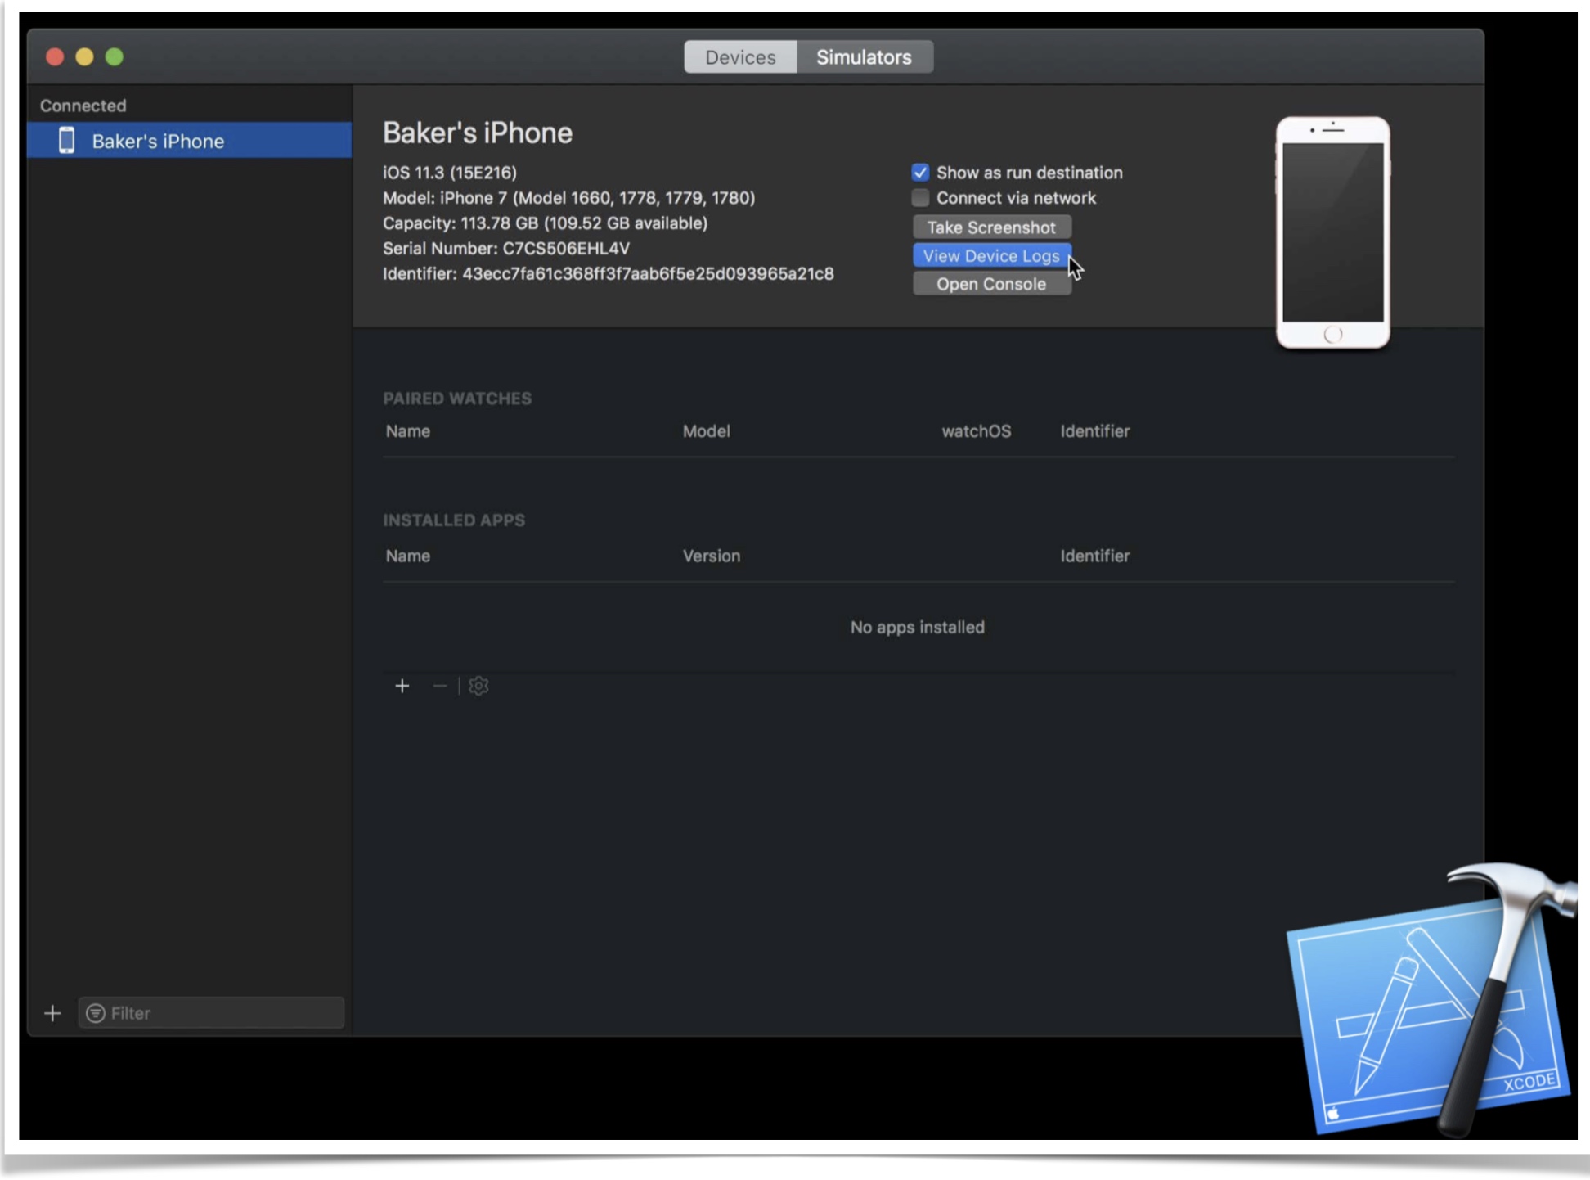Click the filter icon in sidebar search
1590x1180 pixels.
[96, 1013]
